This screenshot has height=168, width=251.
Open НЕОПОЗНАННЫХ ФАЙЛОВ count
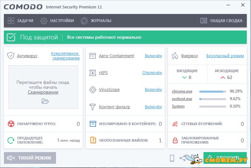[x=160, y=140]
